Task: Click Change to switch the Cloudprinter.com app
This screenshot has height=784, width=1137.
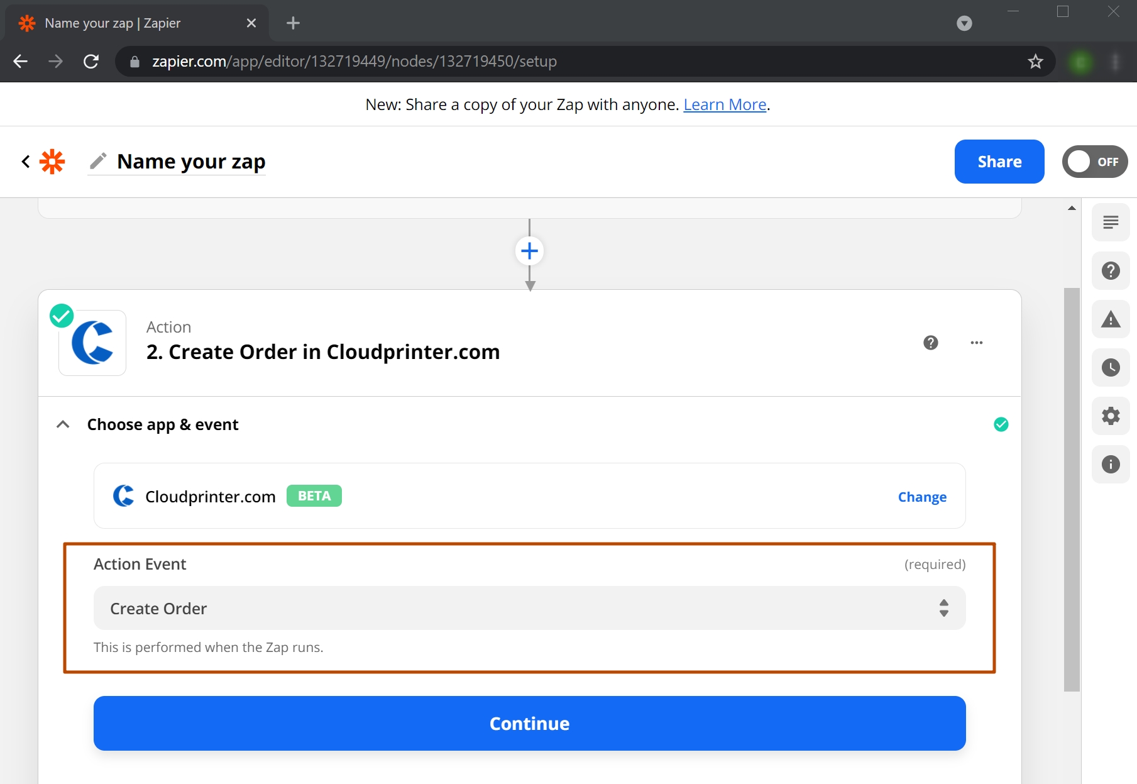Action: tap(922, 497)
